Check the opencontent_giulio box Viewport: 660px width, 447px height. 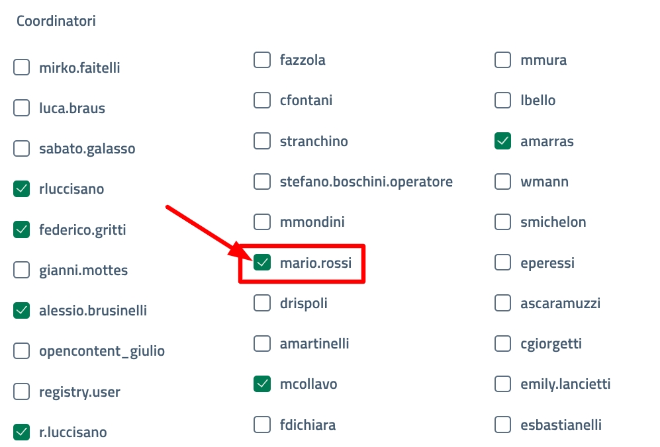[22, 351]
